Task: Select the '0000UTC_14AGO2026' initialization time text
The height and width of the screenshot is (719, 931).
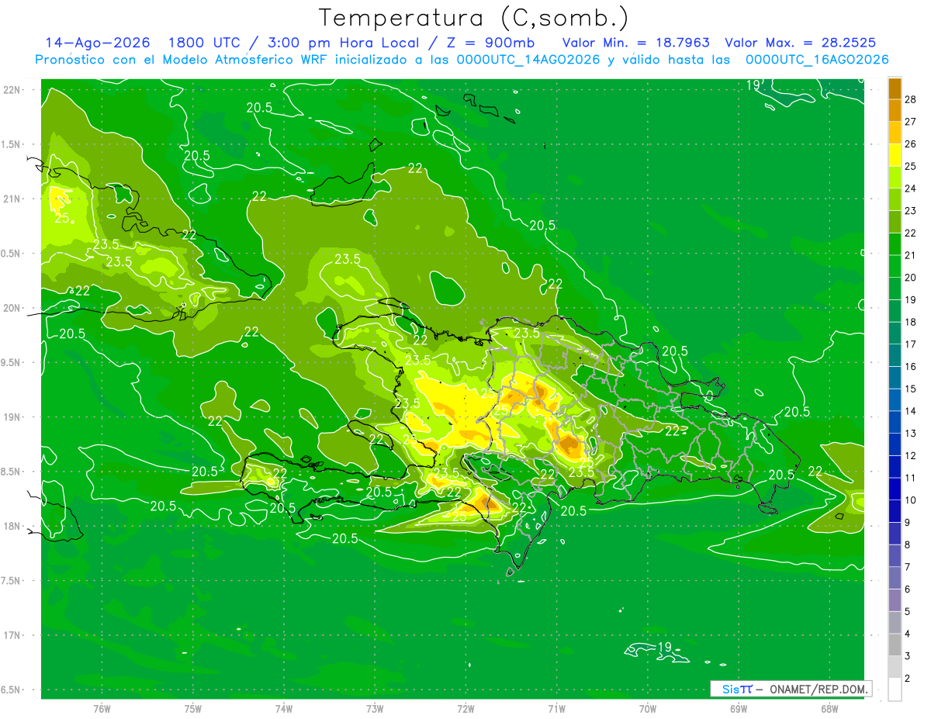Action: point(528,60)
